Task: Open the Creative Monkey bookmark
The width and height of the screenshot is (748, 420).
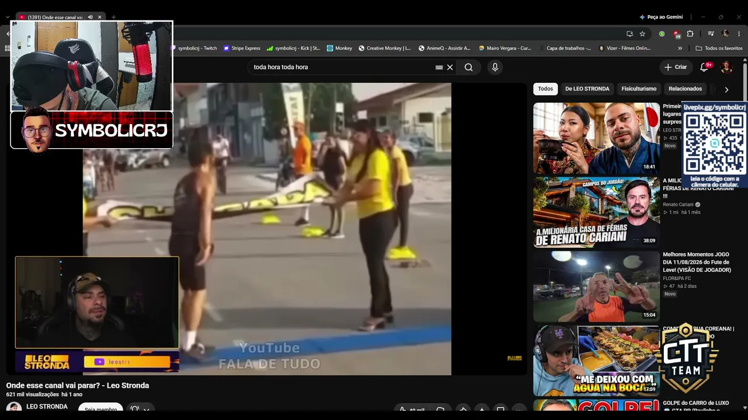Action: (385, 48)
